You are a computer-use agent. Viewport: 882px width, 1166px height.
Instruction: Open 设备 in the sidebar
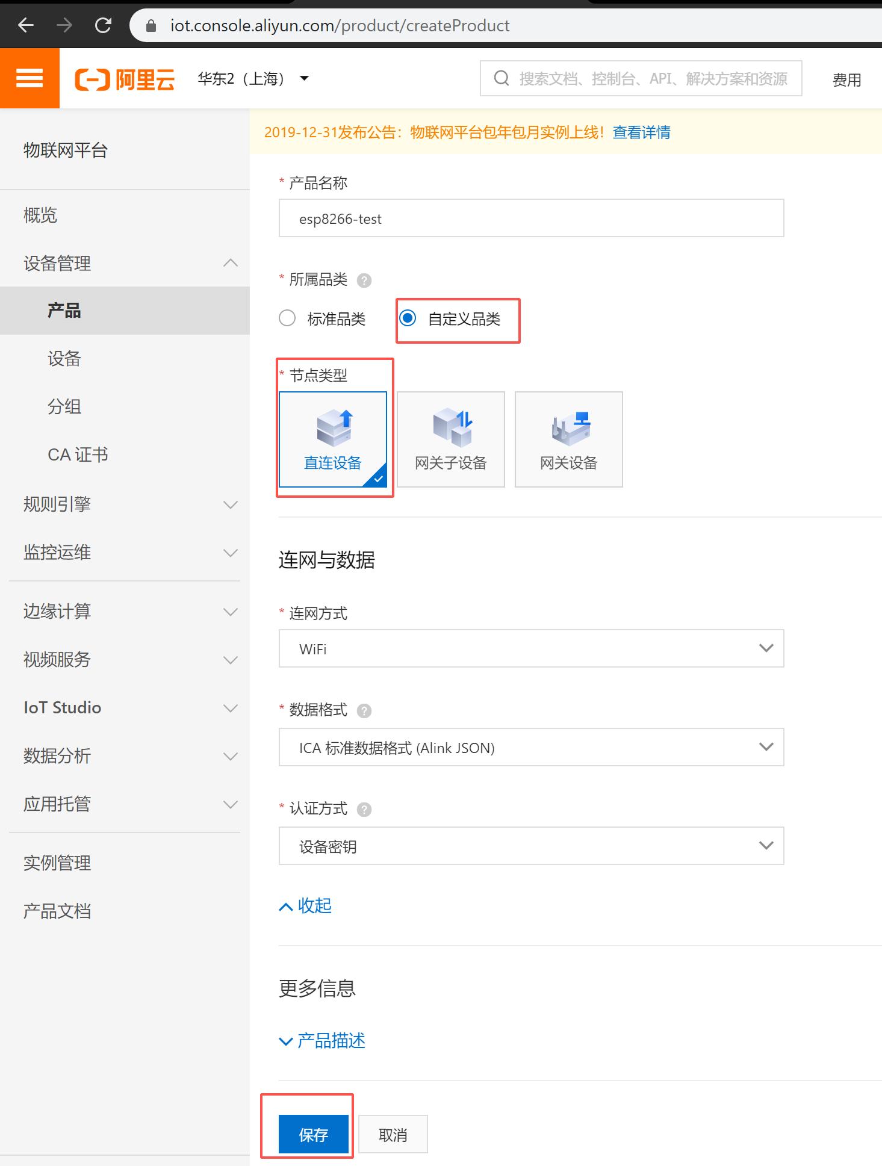64,359
